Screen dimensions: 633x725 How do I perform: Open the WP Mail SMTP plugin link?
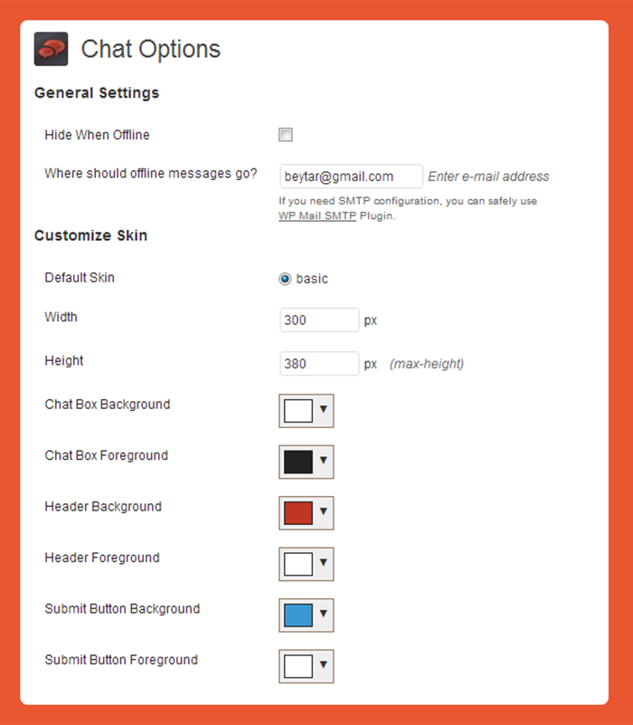(x=317, y=216)
